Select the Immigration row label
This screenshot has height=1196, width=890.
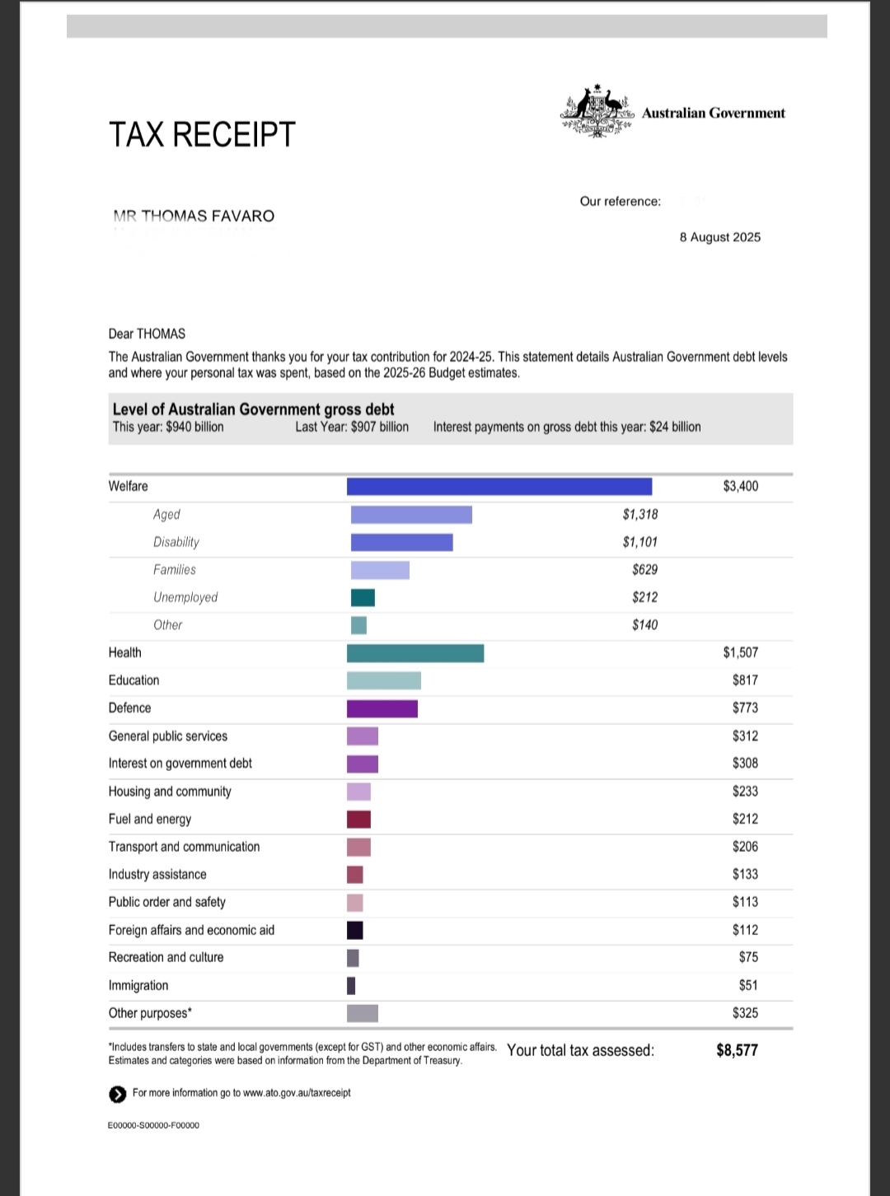[x=138, y=986]
